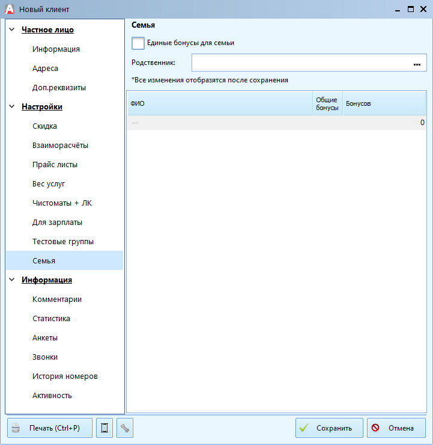Select Прайс листы in sidebar
This screenshot has height=445, width=433.
point(55,165)
